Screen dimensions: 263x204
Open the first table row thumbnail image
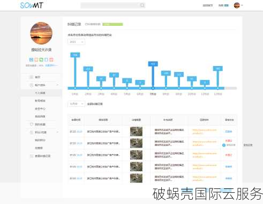pyautogui.click(x=136, y=132)
